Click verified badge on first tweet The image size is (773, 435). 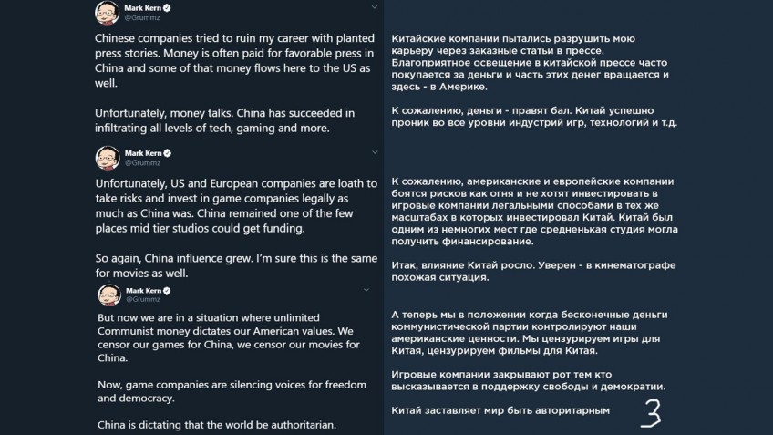pyautogui.click(x=167, y=8)
